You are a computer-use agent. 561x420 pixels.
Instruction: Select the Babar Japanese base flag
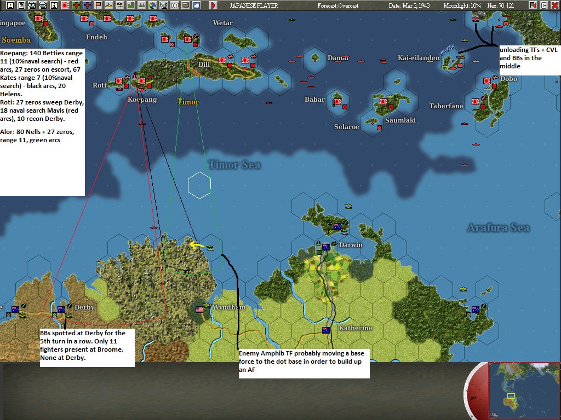click(337, 102)
